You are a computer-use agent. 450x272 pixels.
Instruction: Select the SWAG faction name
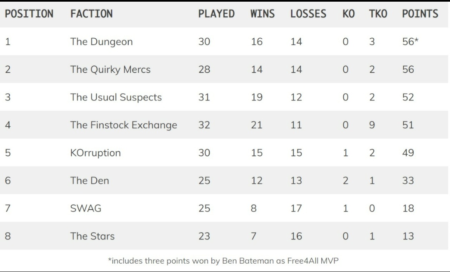(85, 208)
